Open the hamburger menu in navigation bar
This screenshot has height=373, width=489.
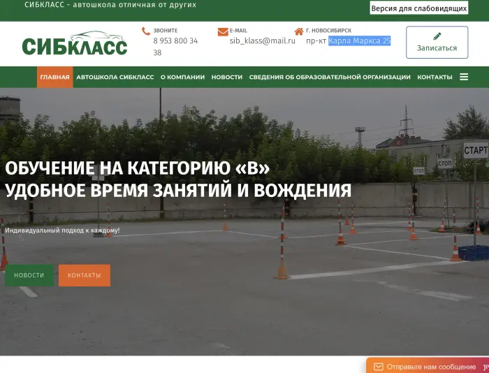[464, 77]
